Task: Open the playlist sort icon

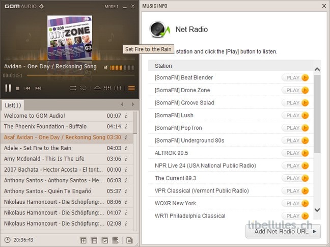Action: (x=115, y=240)
